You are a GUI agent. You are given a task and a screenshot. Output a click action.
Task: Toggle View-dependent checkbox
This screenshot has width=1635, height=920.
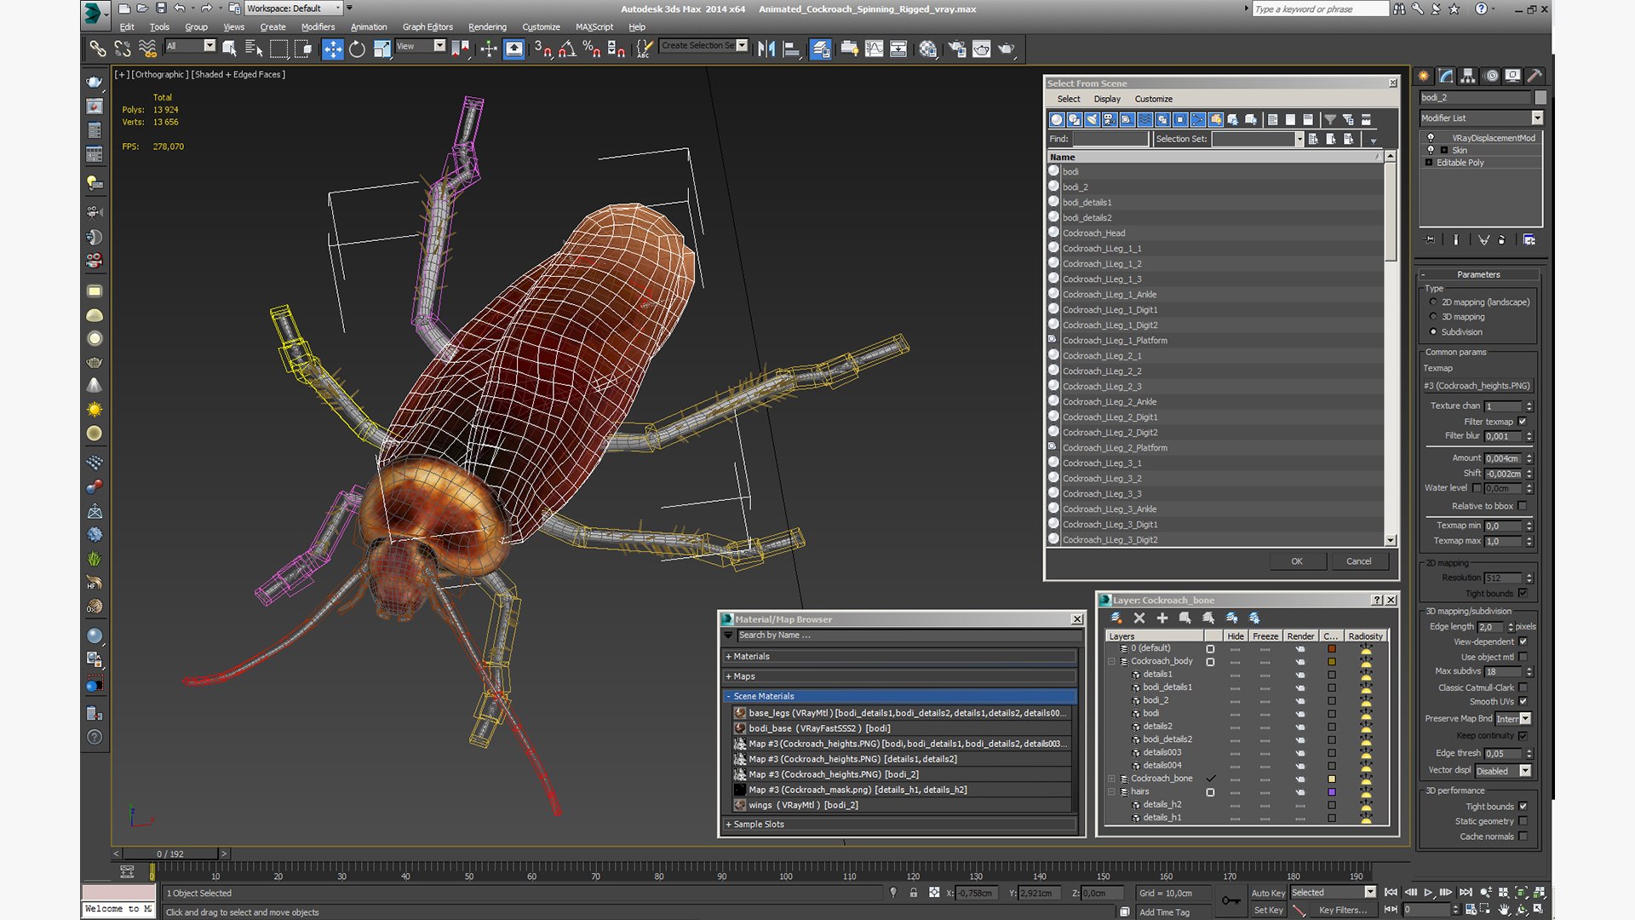(1523, 641)
